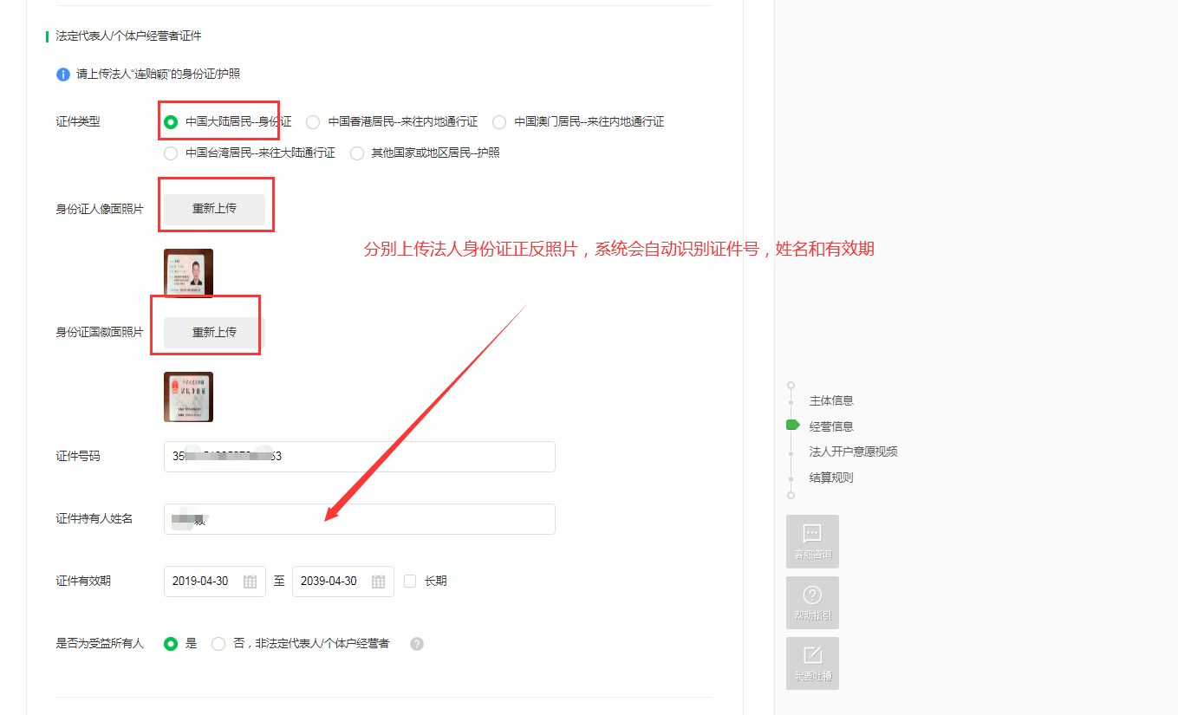
Task: Select 中国大陆居民--身份证 radio button
Action: (x=171, y=122)
